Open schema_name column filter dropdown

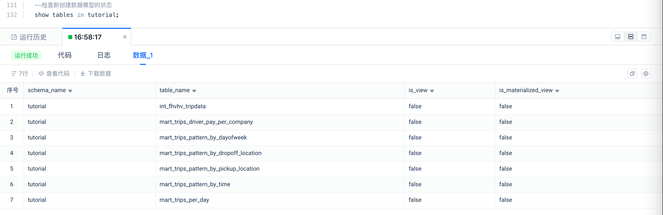point(70,91)
